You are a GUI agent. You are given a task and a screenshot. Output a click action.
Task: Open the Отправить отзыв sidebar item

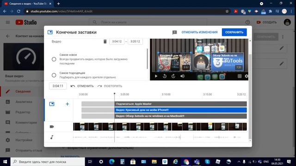pyautogui.click(x=22, y=150)
